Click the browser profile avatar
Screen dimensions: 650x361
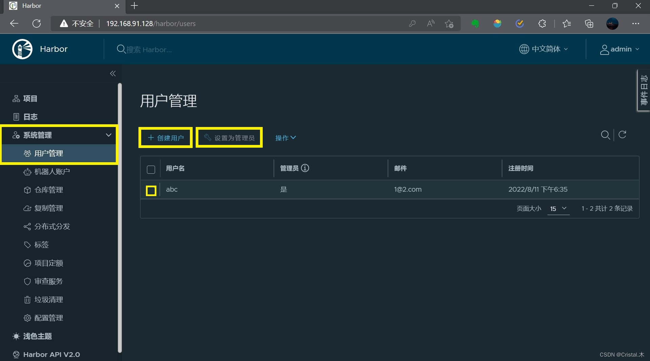point(612,23)
